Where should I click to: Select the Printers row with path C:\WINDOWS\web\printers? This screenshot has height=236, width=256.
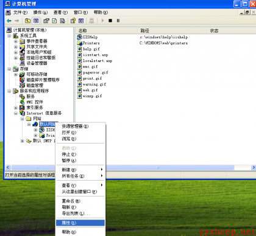(132, 43)
